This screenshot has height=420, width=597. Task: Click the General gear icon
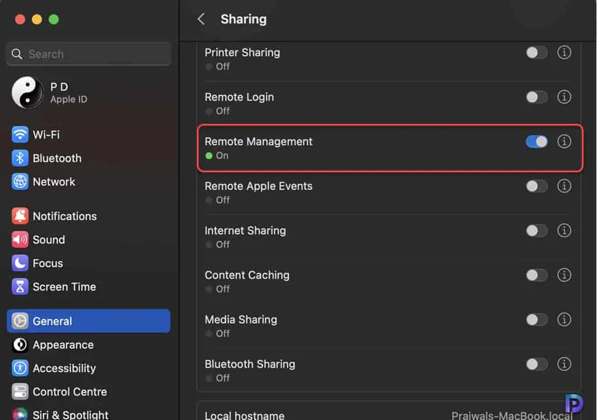(20, 321)
